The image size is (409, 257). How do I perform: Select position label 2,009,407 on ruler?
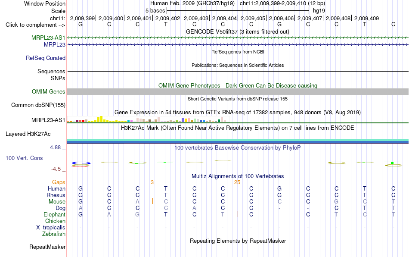310,18
